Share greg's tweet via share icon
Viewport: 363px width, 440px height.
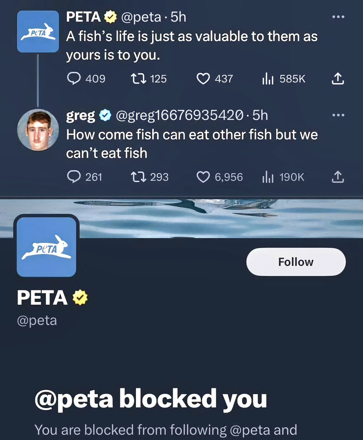point(338,177)
